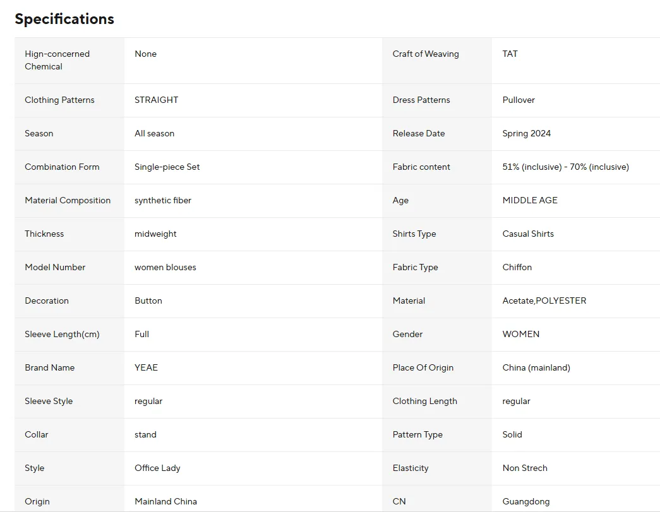Click the MIDDLE AGE age value

click(x=529, y=200)
